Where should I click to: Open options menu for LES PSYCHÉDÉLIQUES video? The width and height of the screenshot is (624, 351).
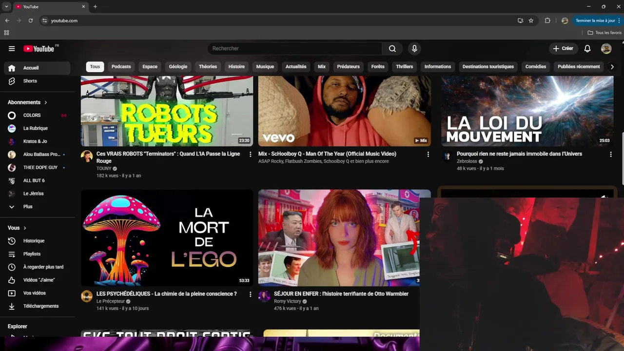(251, 294)
